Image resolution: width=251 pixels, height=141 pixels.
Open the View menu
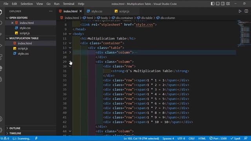point(39,4)
